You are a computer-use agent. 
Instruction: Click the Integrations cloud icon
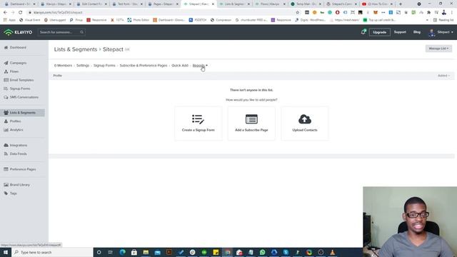pyautogui.click(x=6, y=145)
